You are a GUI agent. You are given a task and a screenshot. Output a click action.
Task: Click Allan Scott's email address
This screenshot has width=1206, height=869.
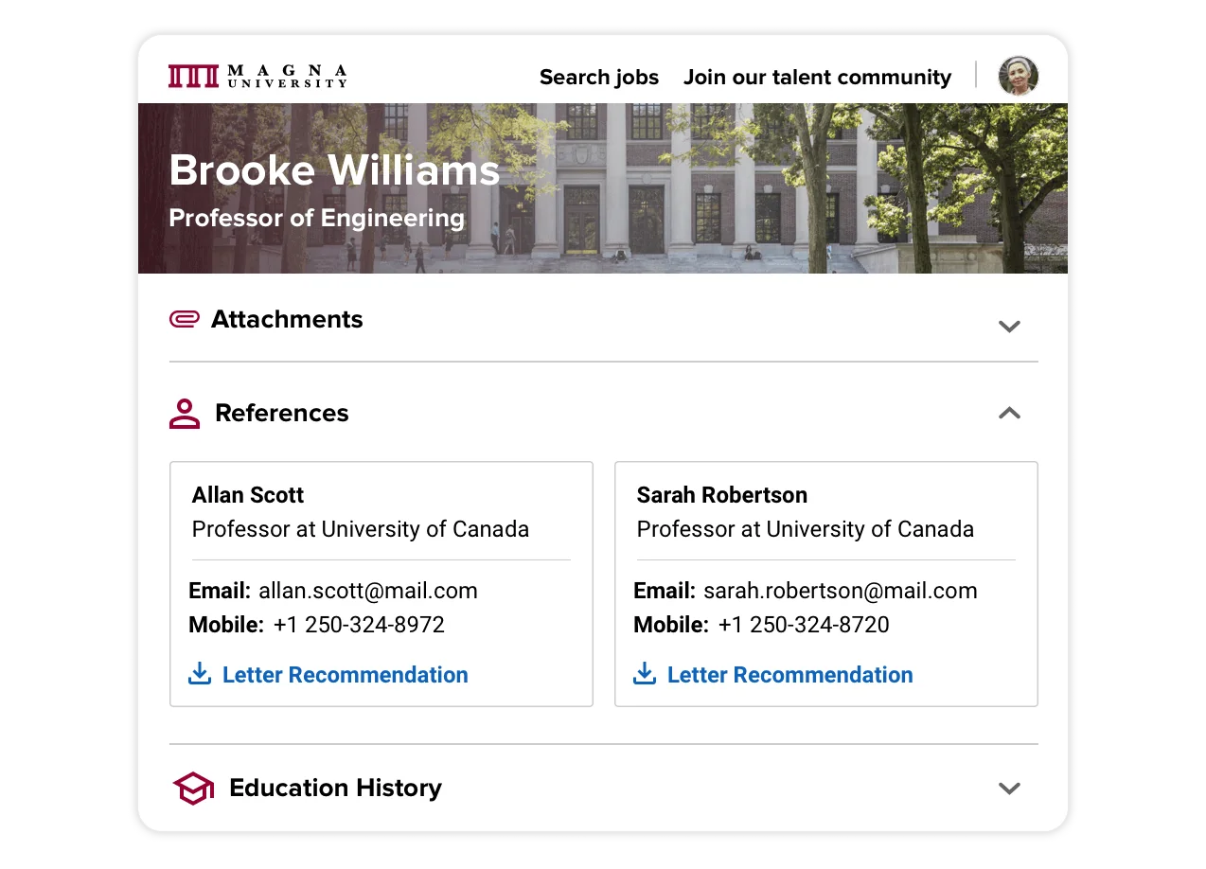tap(367, 590)
